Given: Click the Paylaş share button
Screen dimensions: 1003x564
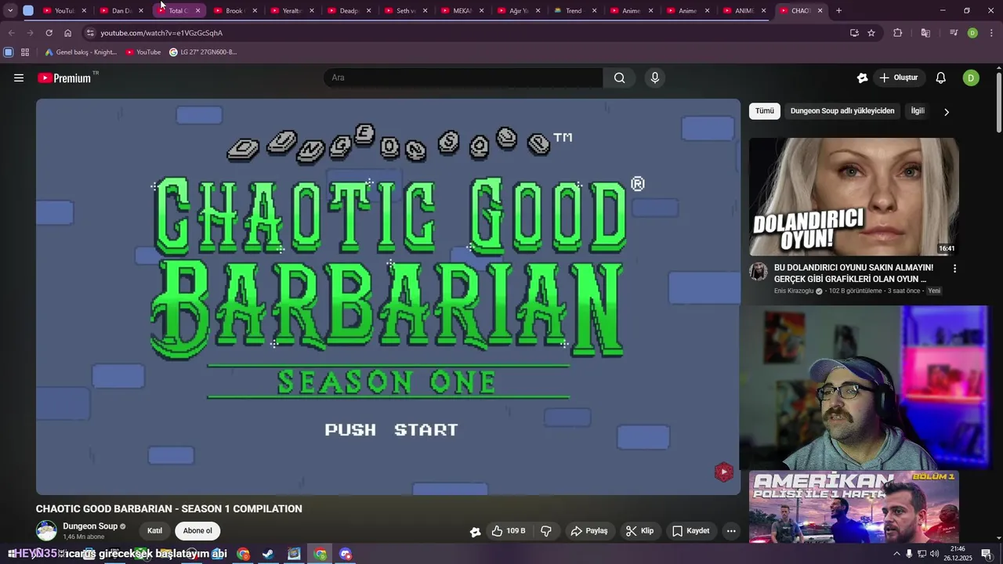Looking at the screenshot, I should tap(589, 531).
